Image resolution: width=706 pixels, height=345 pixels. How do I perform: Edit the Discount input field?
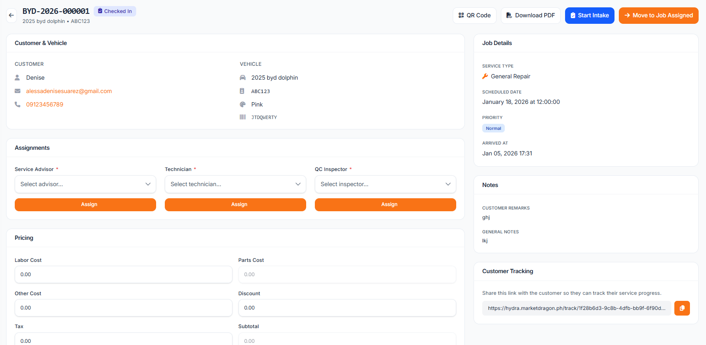pyautogui.click(x=347, y=308)
